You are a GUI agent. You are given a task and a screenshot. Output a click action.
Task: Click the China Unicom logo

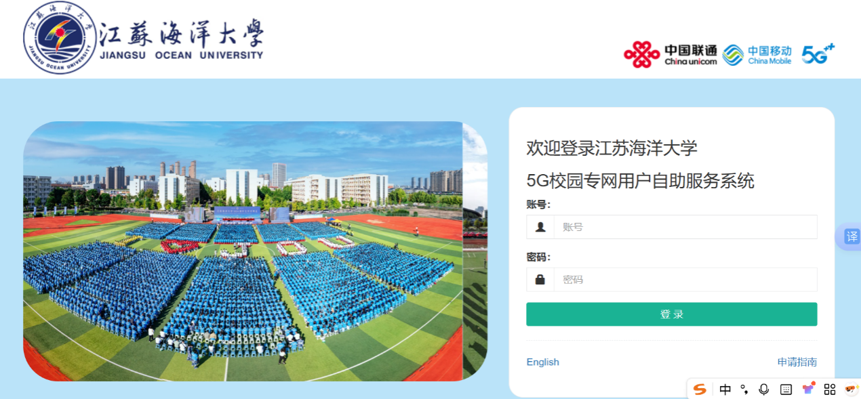670,54
